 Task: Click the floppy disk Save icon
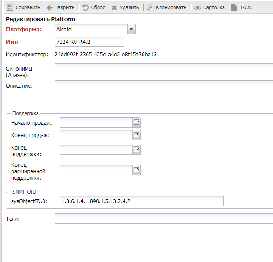(x=10, y=7)
